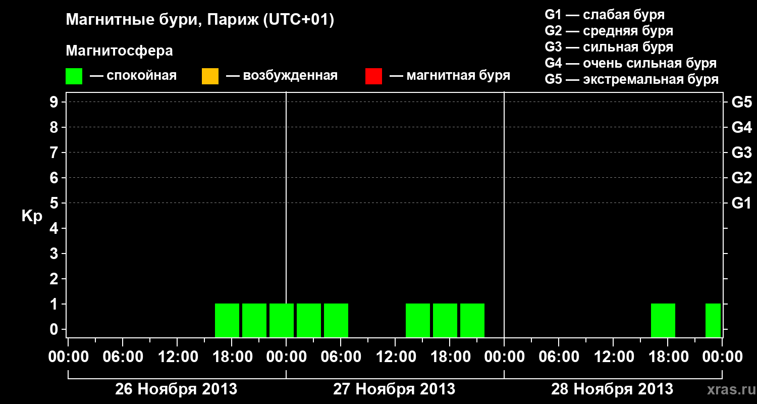Click the right-axis G5 label

pos(741,102)
